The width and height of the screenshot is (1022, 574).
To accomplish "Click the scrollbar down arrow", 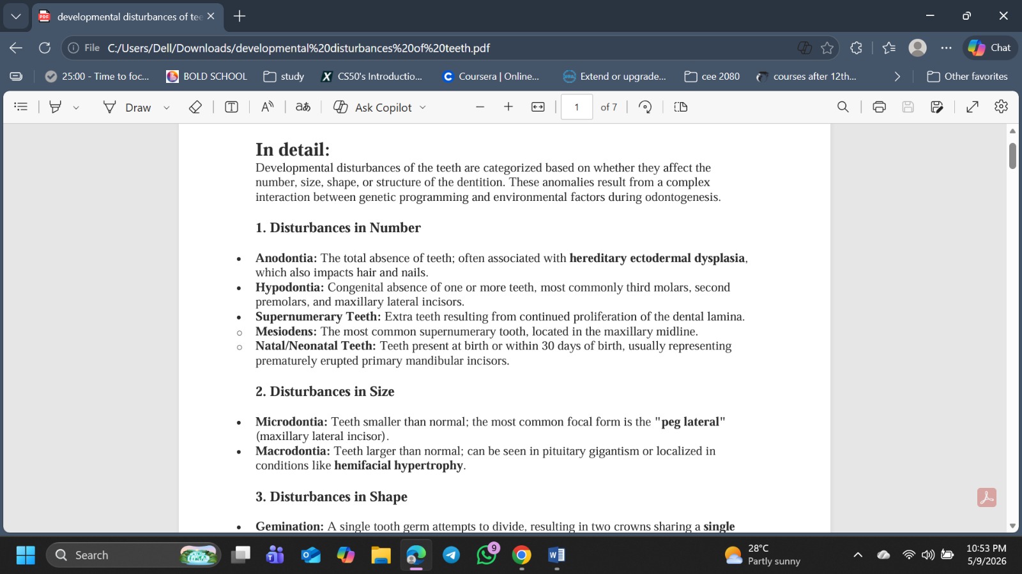I will (x=1012, y=526).
